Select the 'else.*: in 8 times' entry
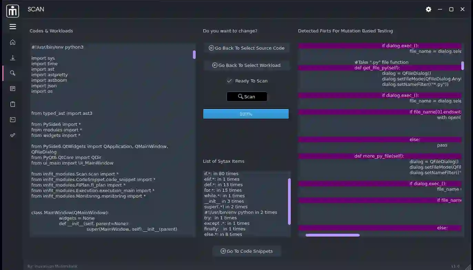This screenshot has width=473, height=270. point(223,234)
